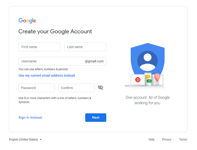Toggle password visibility eye icon
Viewport: 197px width, 150px height.
coord(101,88)
